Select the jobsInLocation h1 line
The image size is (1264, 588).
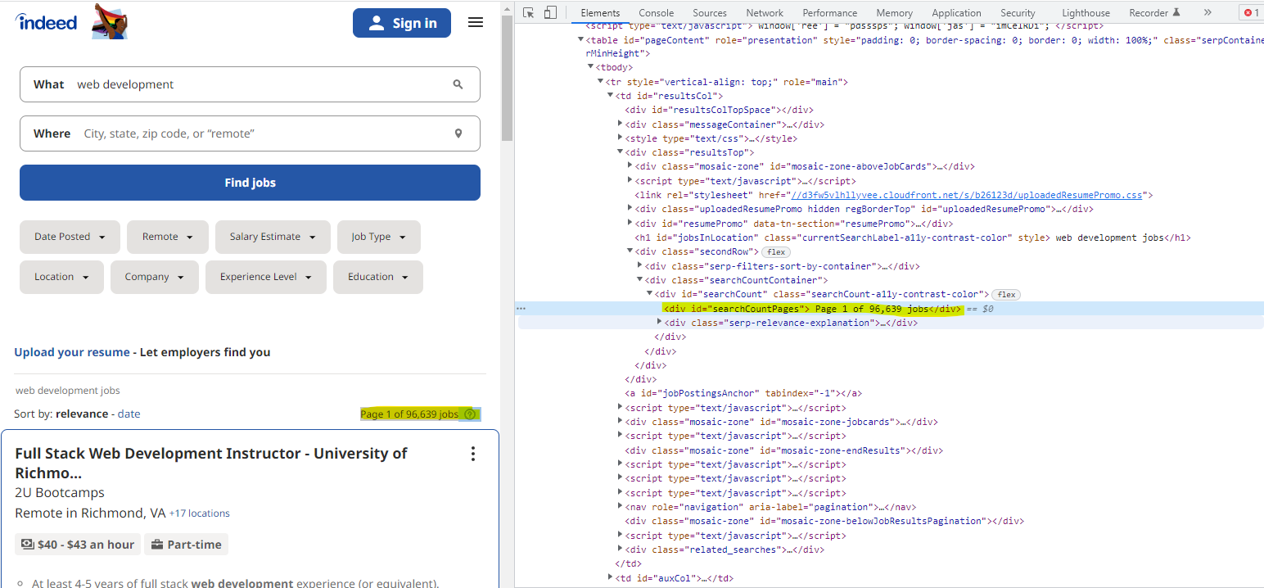click(x=913, y=237)
